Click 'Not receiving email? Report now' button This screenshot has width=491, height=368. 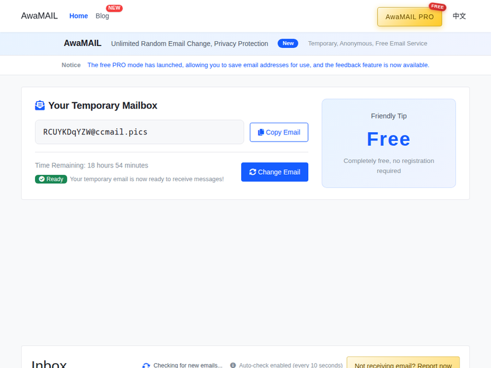point(403,363)
